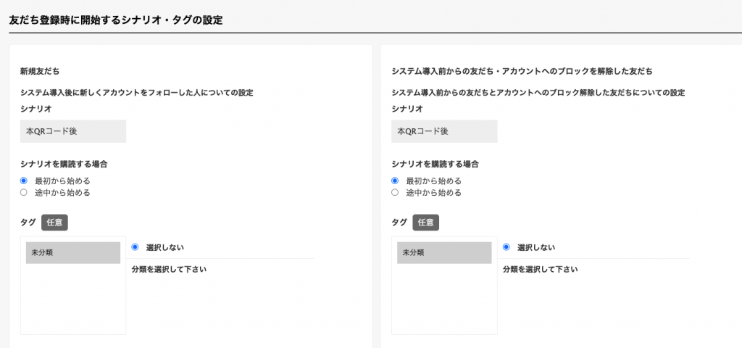
Task: Click the システム導入前からの友だち・アカウントへのブロックを解除した友だち title
Action: 522,72
